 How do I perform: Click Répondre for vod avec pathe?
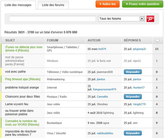(133, 72)
